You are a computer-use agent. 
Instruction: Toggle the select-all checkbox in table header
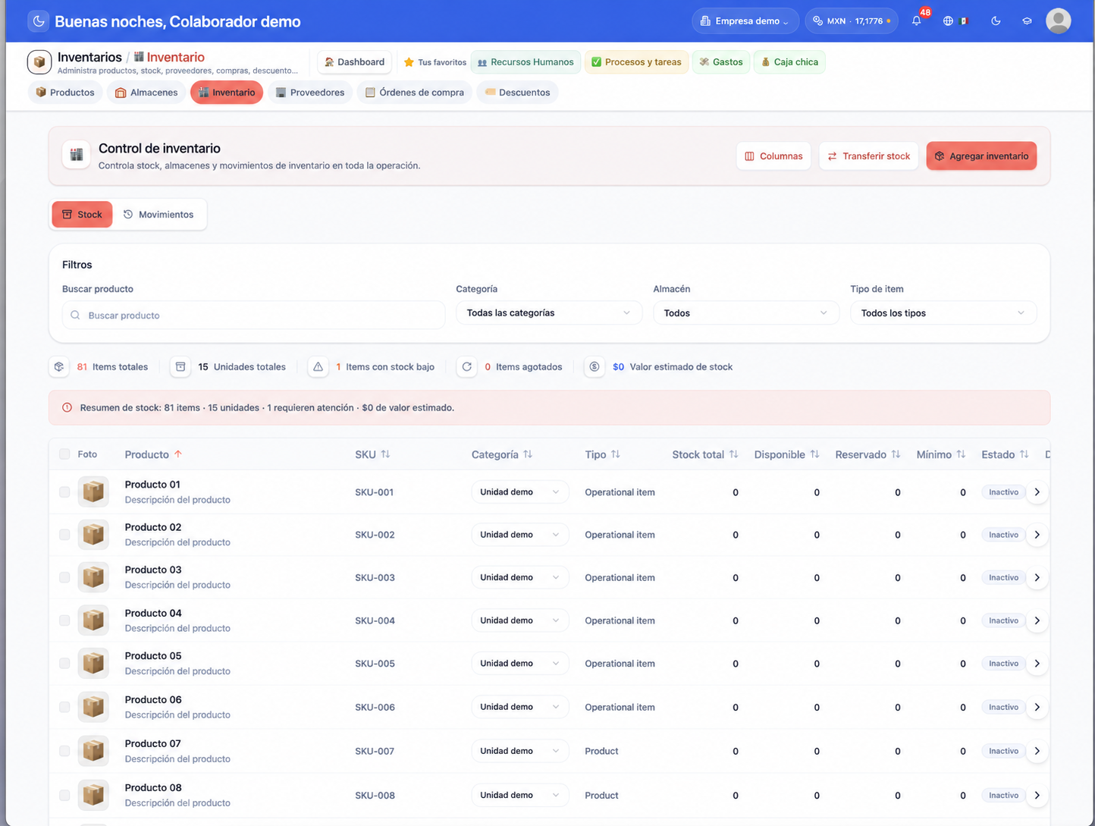(64, 454)
